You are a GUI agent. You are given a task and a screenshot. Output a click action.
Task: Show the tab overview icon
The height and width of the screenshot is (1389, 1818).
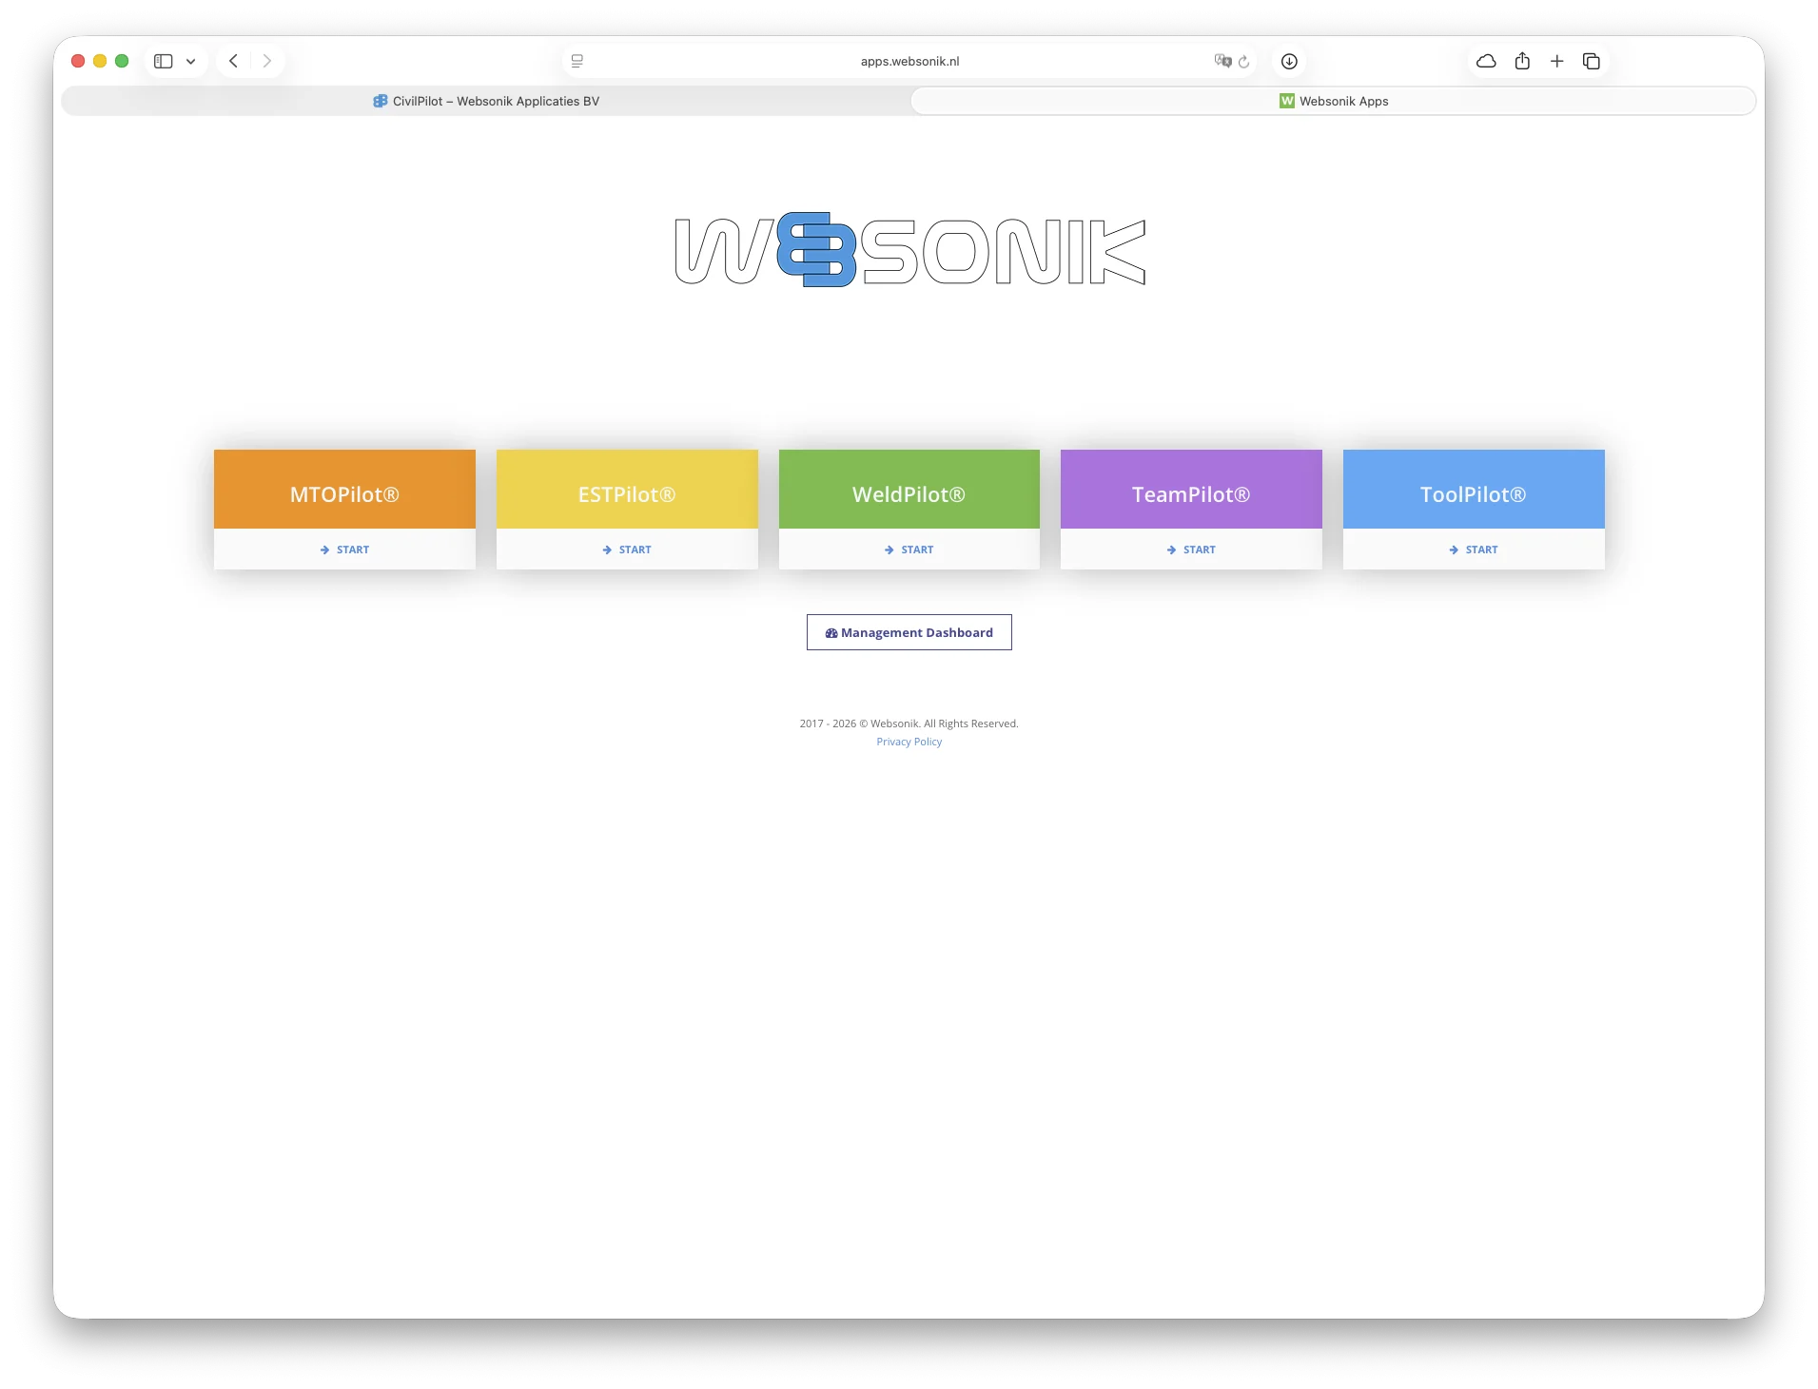tap(1591, 61)
